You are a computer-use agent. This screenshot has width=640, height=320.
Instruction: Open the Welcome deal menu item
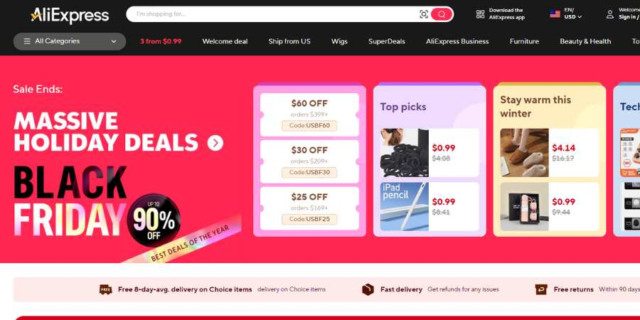click(225, 41)
